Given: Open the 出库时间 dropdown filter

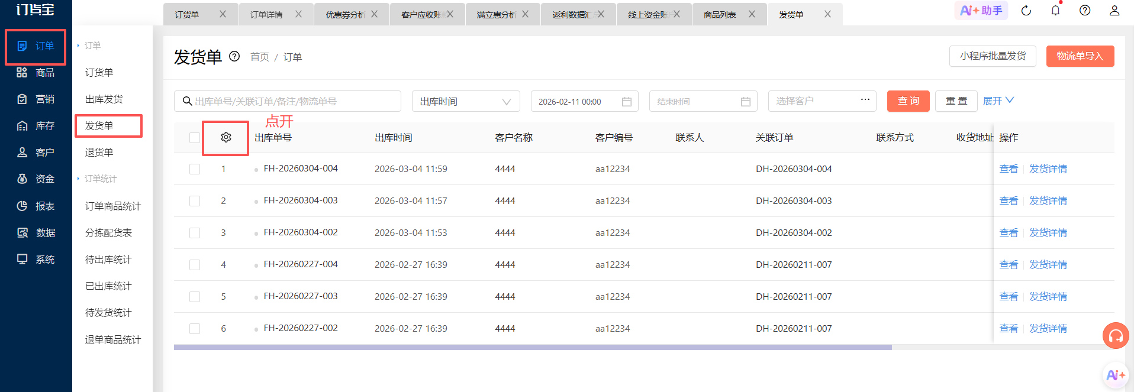Looking at the screenshot, I should [x=466, y=101].
